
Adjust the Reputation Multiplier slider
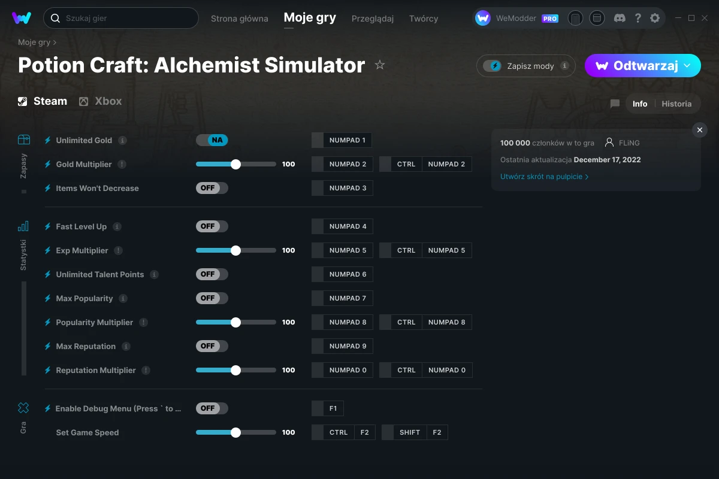click(x=236, y=370)
